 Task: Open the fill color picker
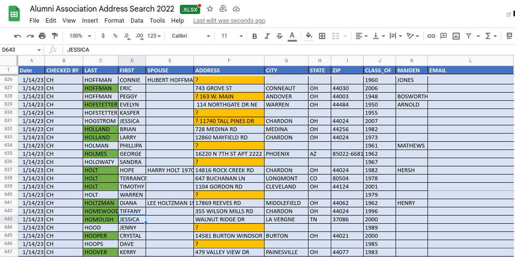(309, 36)
